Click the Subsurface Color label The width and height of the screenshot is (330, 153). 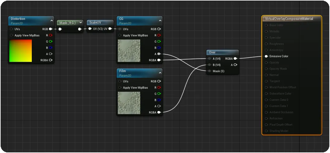(x=280, y=94)
